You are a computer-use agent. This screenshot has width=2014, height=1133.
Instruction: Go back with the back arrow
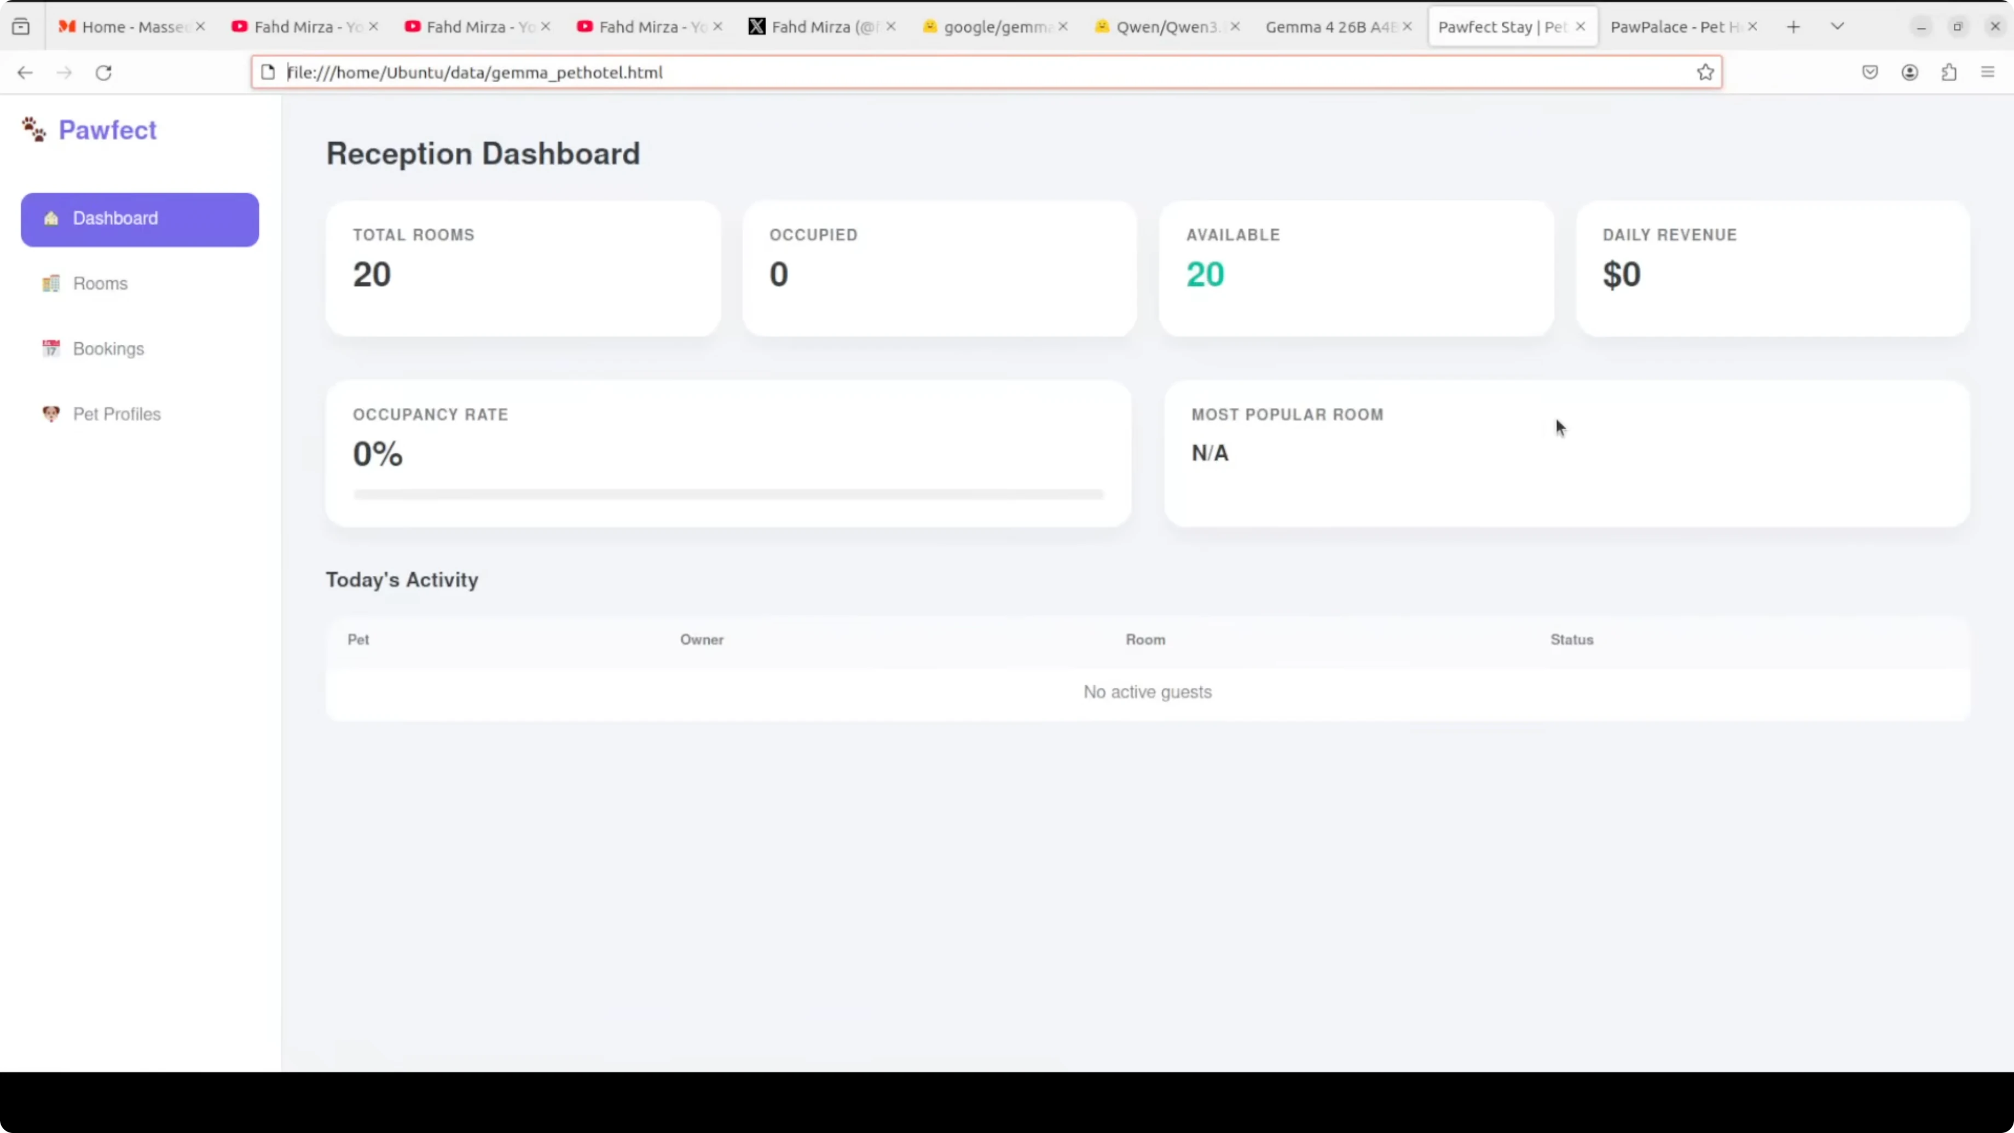25,73
